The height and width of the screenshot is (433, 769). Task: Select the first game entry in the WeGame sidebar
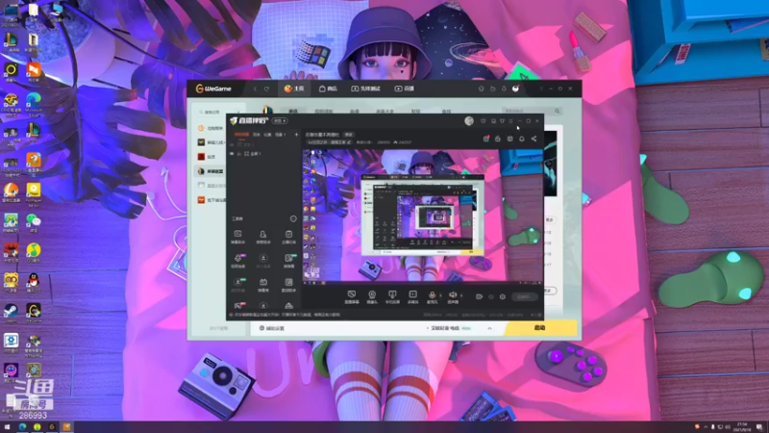click(211, 128)
